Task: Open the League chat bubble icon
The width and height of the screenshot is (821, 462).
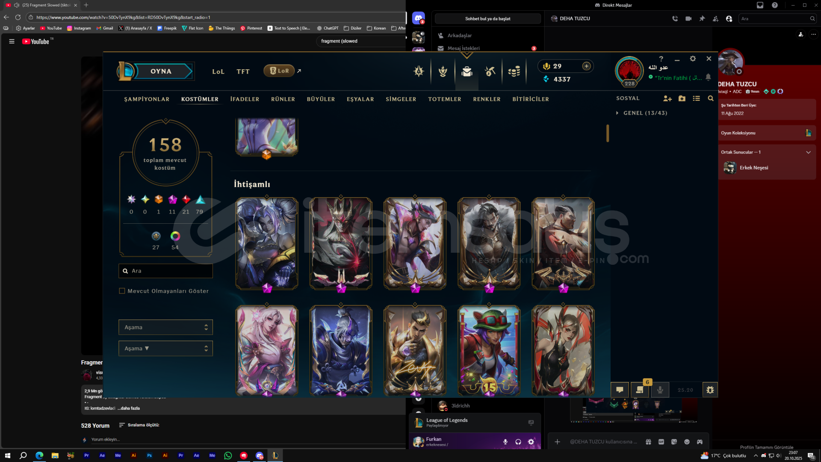Action: point(620,390)
